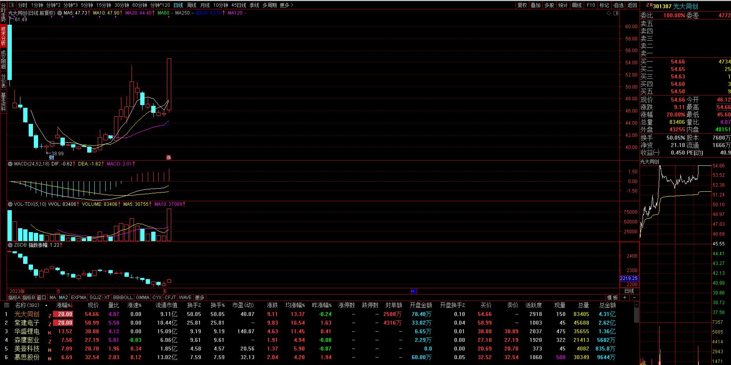Open the list menu icon beside 名称(392)
This screenshot has height=365, width=731.
(x=7, y=305)
